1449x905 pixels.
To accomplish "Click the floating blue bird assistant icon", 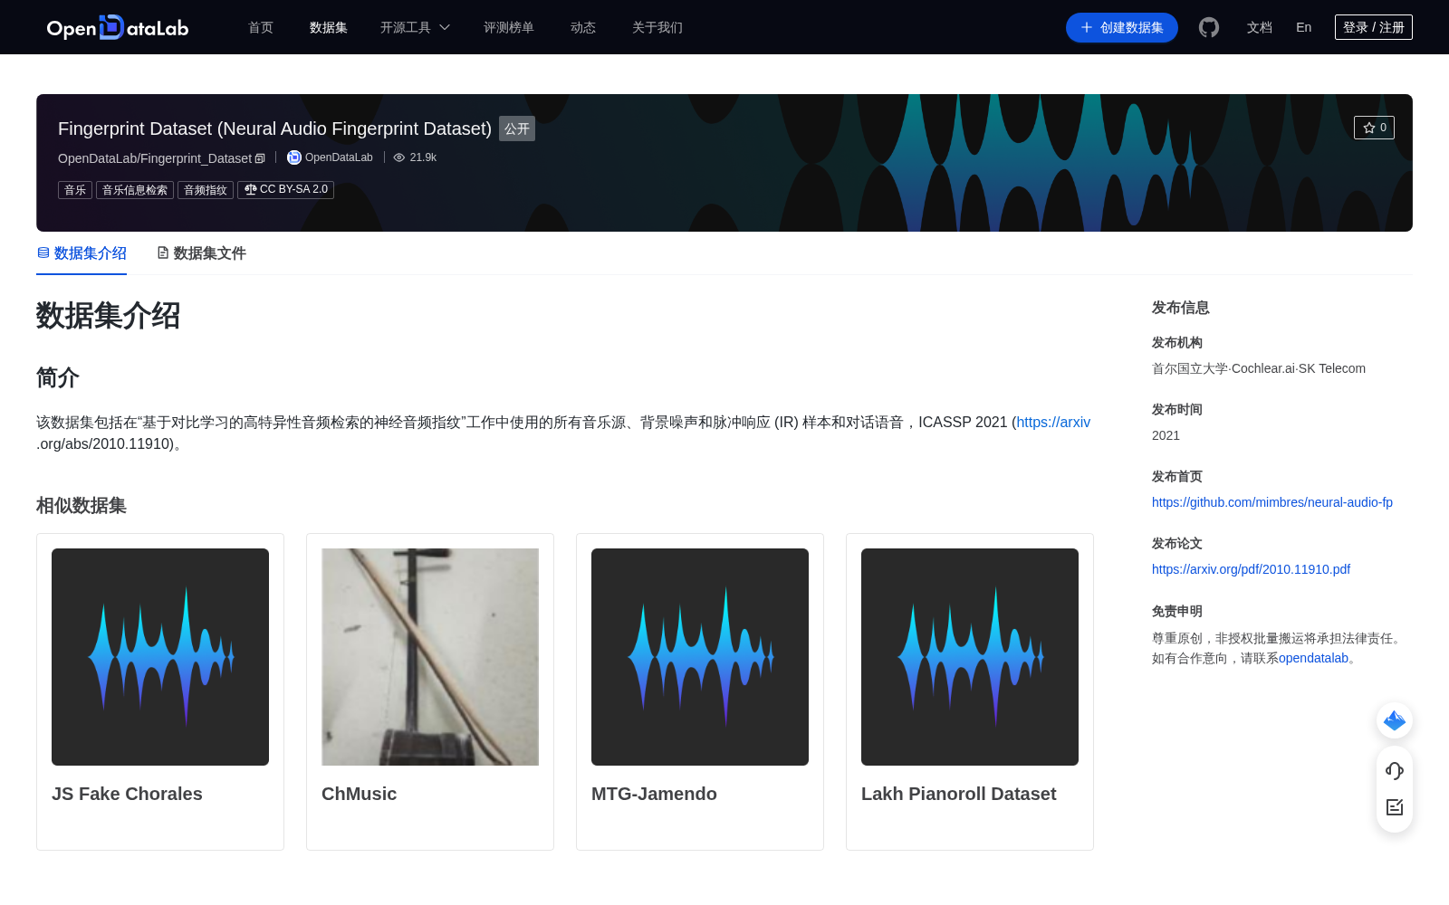I will tap(1395, 720).
